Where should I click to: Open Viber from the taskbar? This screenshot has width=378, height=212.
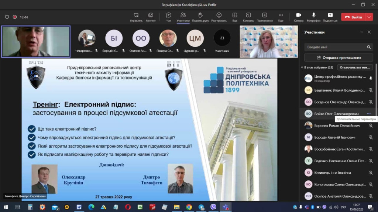click(x=213, y=207)
